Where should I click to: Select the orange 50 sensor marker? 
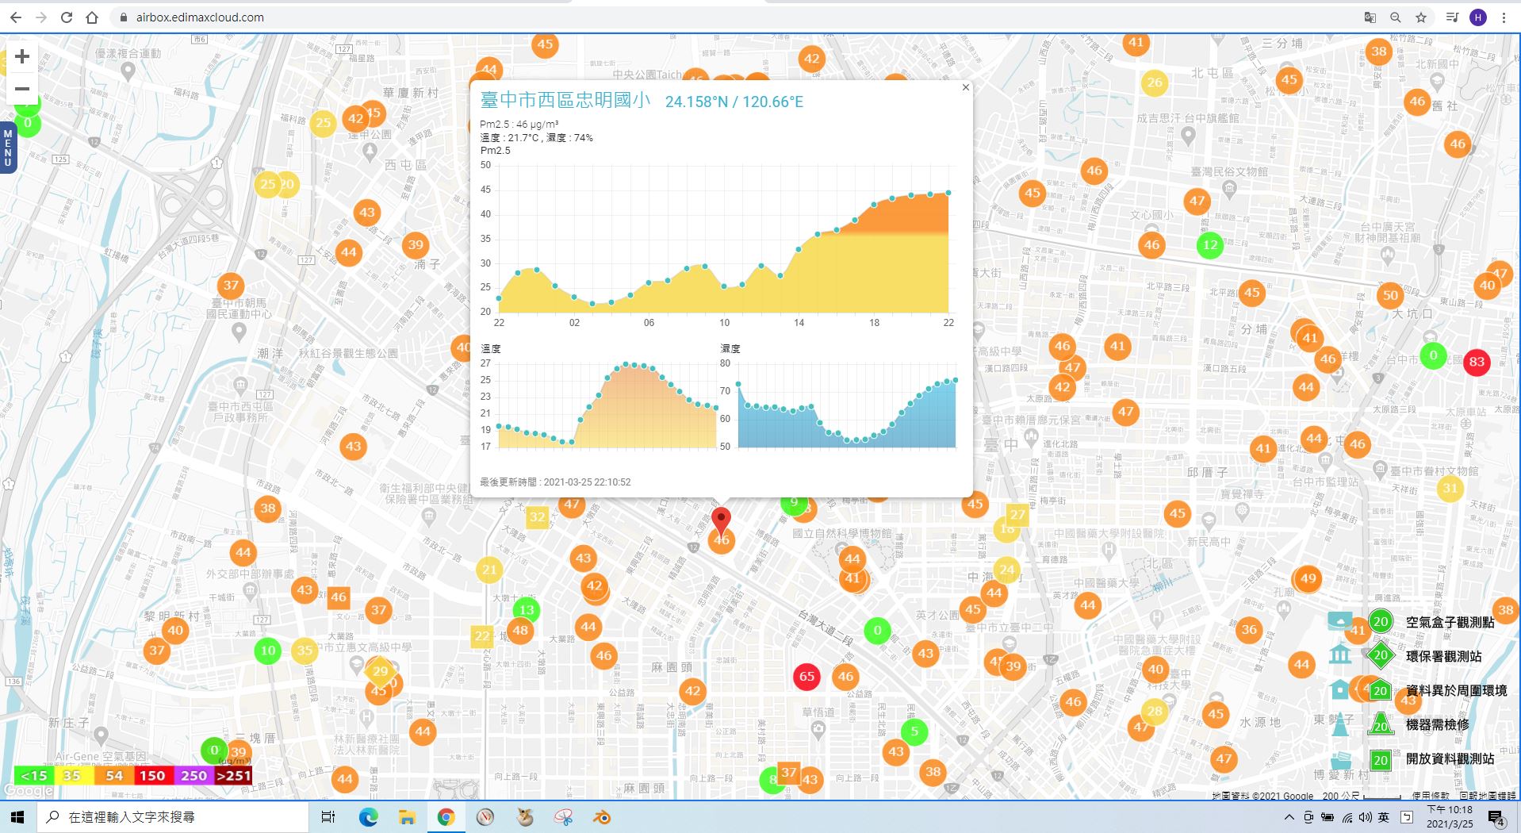1390,296
